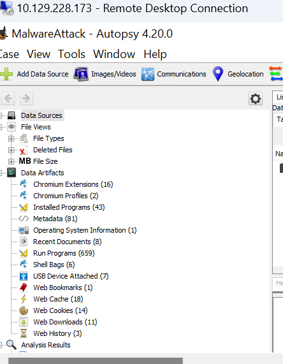Select Web Downloads (11) label
Viewport: 283px width, 364px height.
pyautogui.click(x=65, y=322)
